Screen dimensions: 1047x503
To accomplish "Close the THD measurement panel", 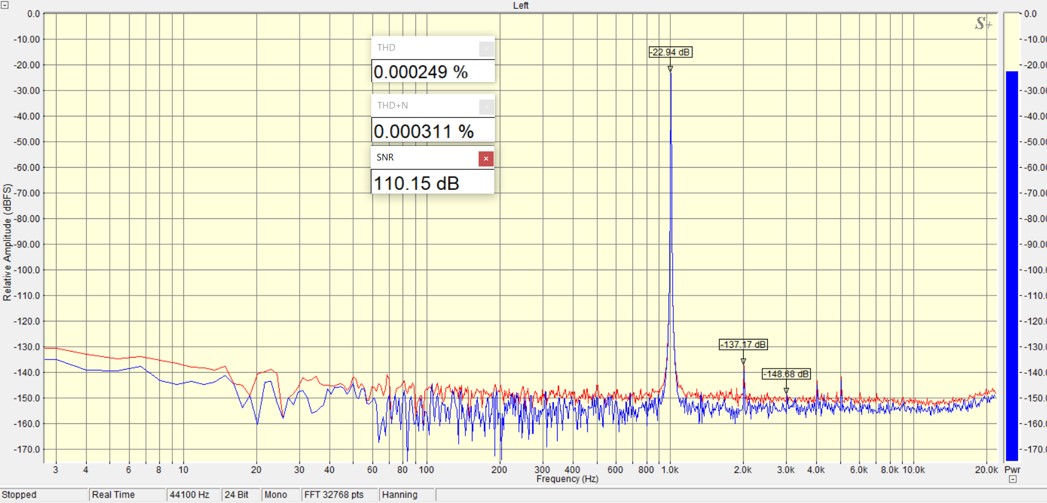I will (486, 49).
